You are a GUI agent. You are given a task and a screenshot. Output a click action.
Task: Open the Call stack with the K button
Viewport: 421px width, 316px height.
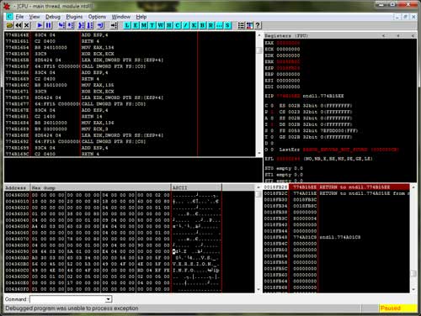194,25
